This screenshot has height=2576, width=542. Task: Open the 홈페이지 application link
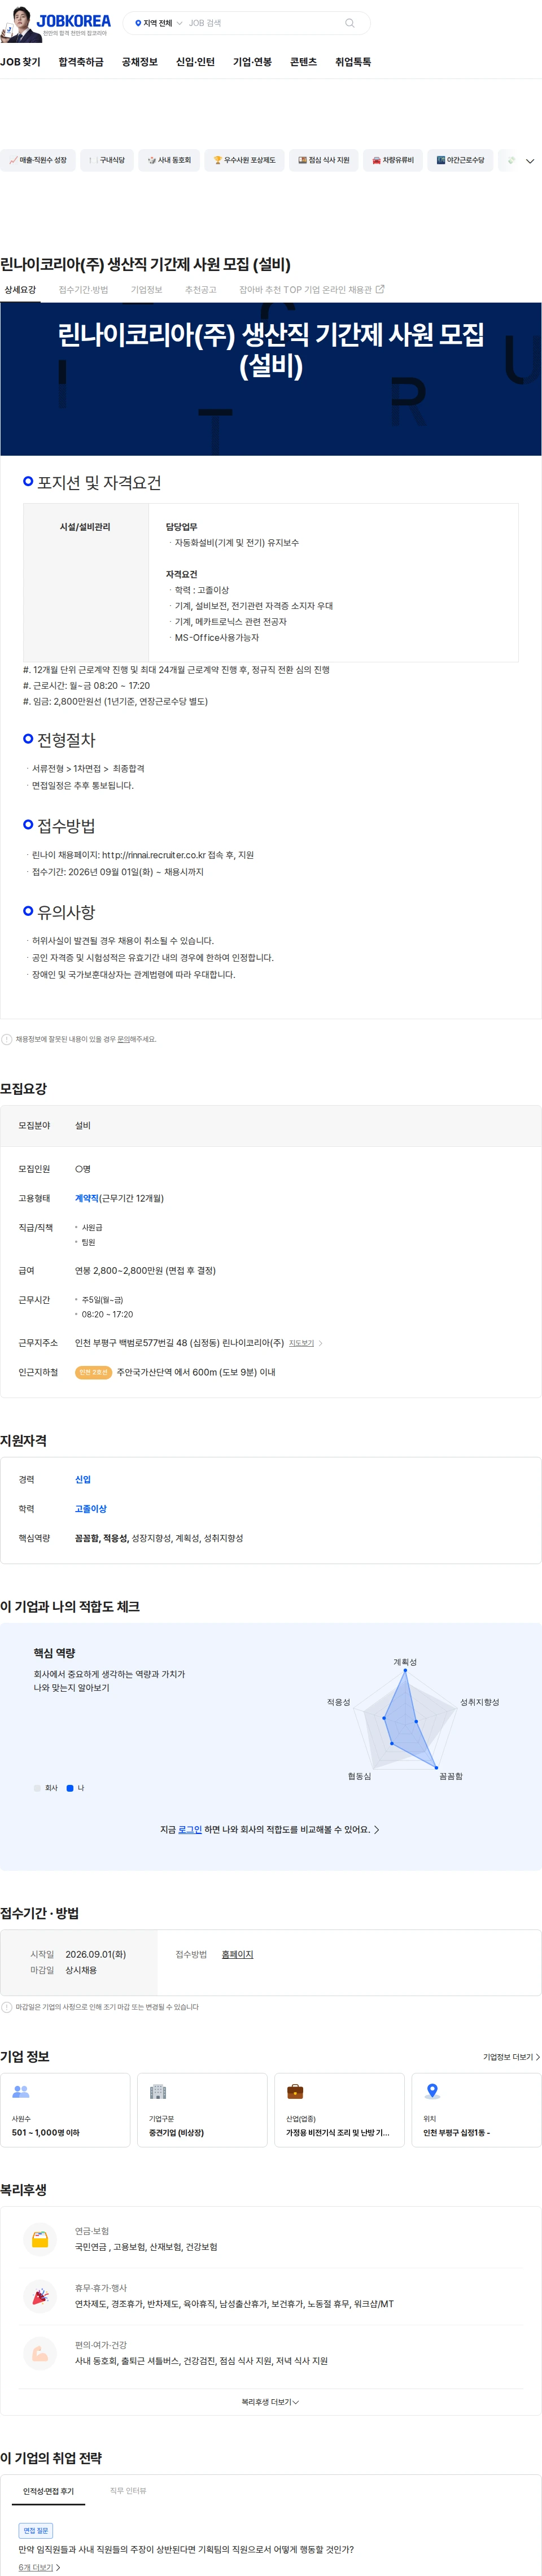pyautogui.click(x=237, y=1953)
